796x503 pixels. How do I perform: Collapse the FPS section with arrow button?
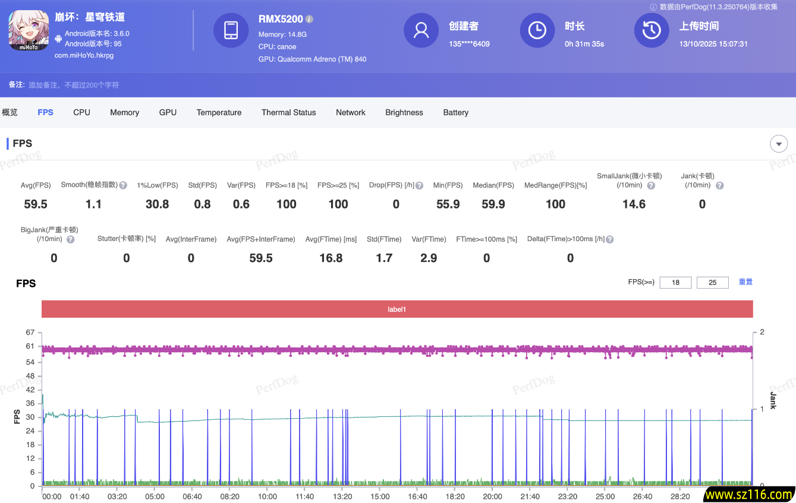point(778,144)
